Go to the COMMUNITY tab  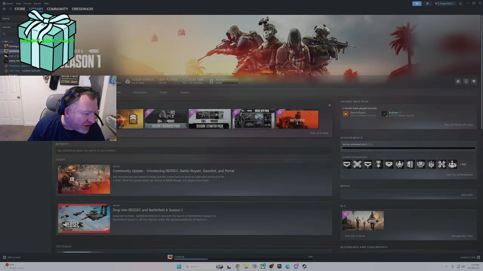(57, 9)
